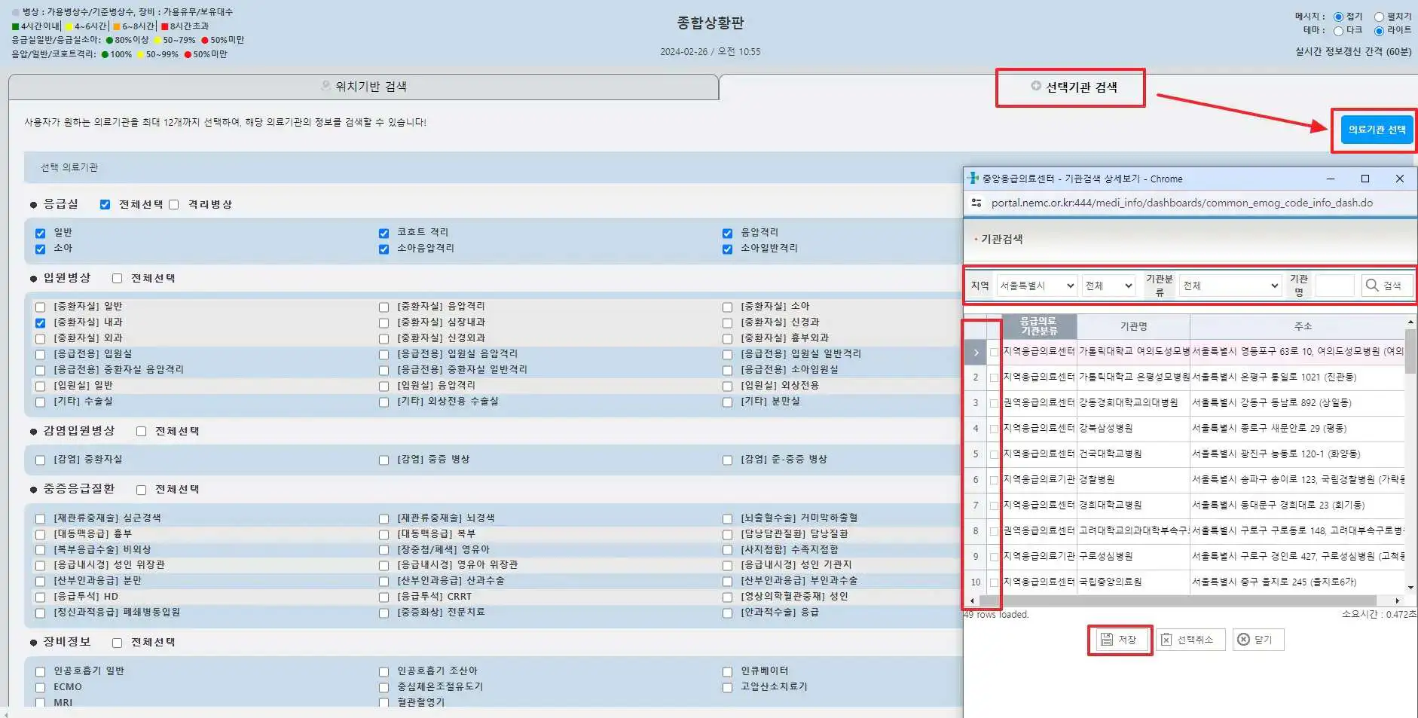
Task: Check the [기타] 분만실 checkbox
Action: (x=727, y=402)
